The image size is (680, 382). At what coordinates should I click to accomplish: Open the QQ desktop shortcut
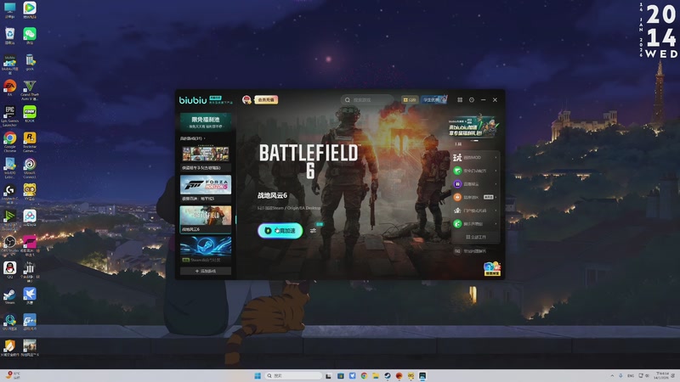[x=10, y=270]
